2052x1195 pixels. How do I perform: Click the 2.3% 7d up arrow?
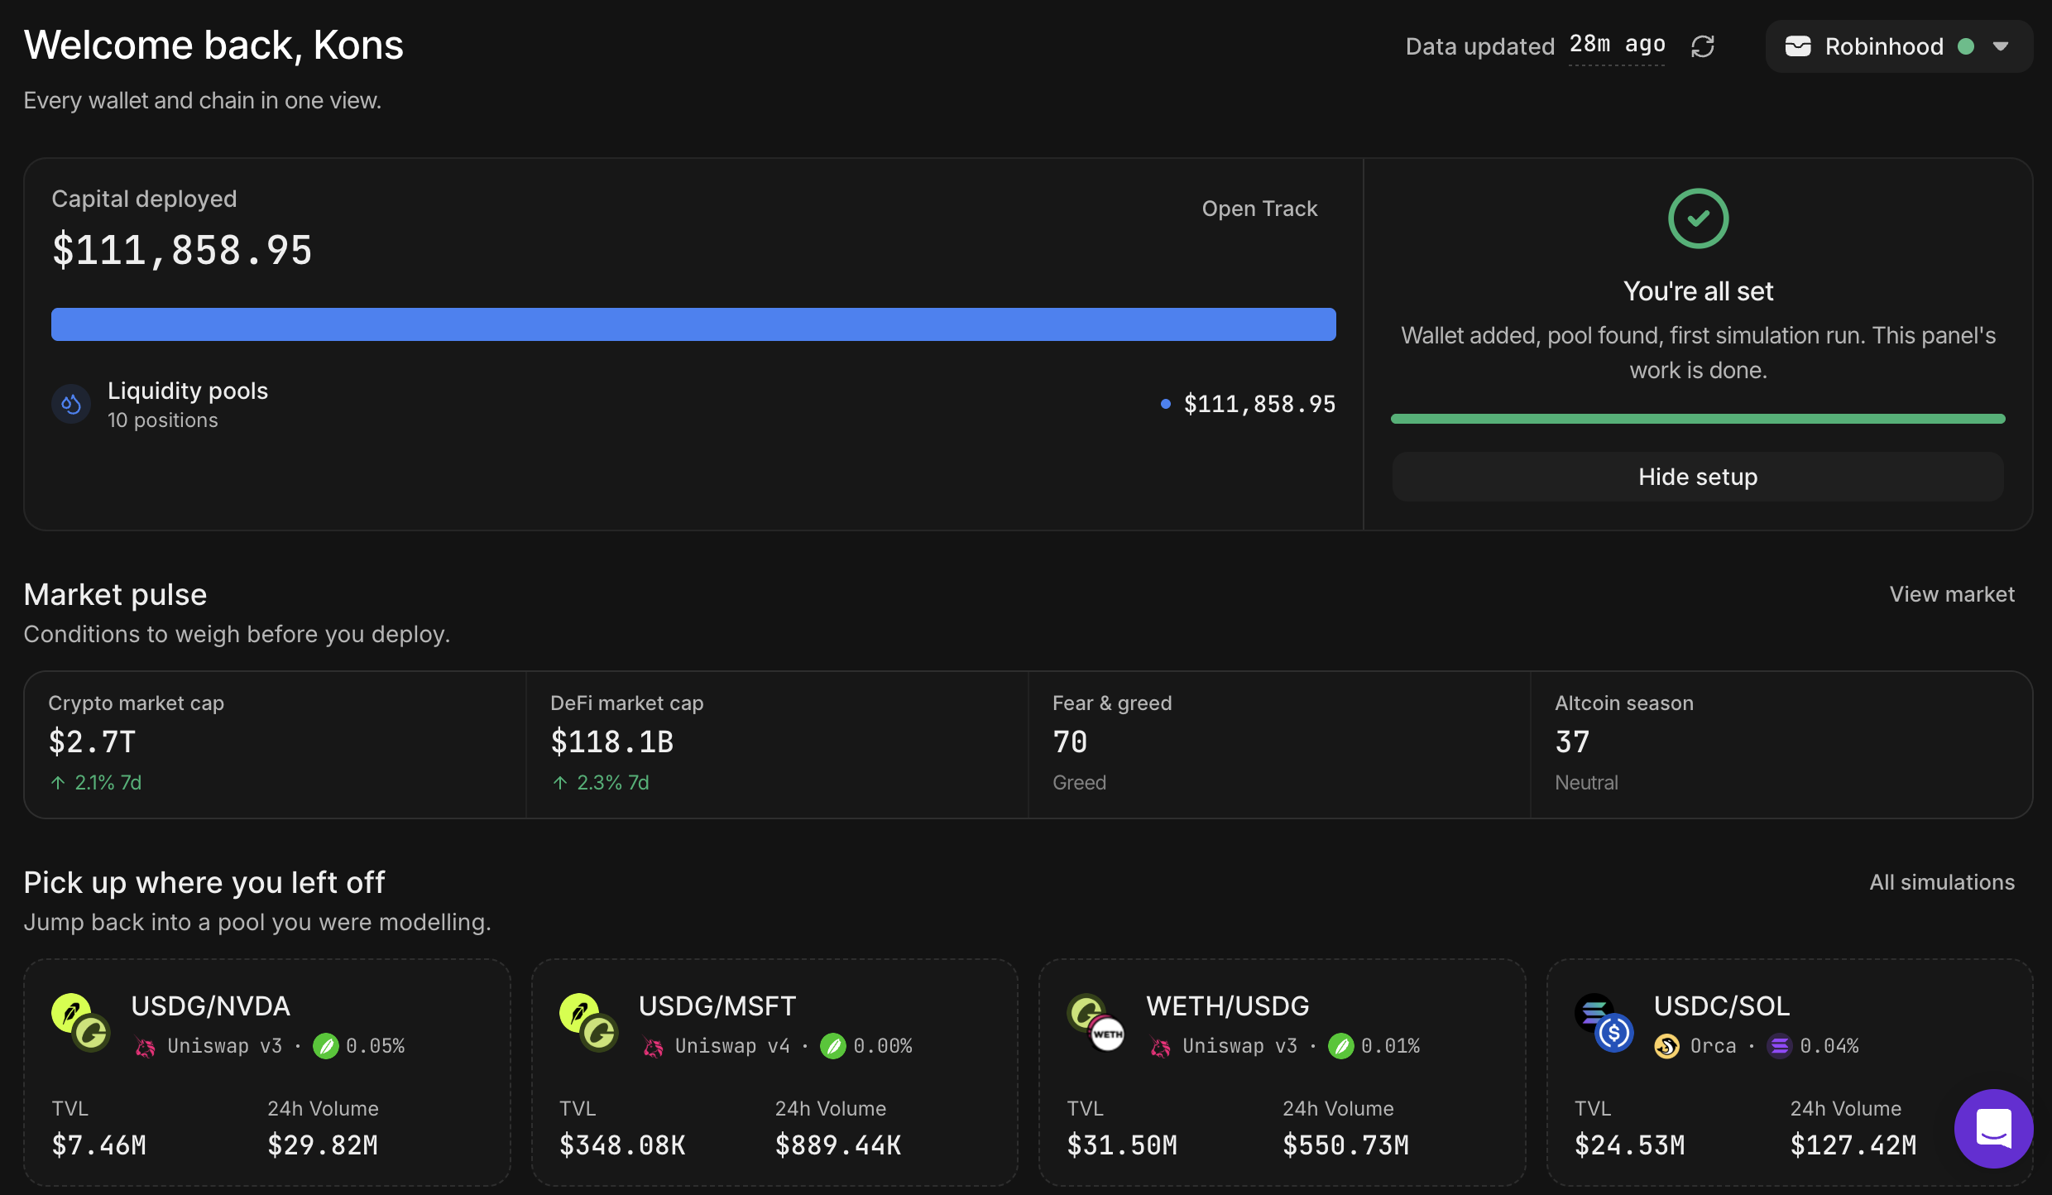(x=560, y=783)
